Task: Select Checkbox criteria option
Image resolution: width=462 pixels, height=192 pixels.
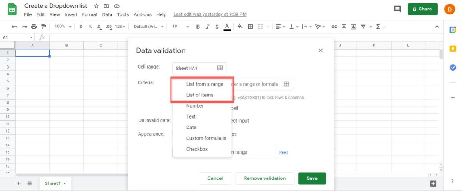Action: click(202, 149)
